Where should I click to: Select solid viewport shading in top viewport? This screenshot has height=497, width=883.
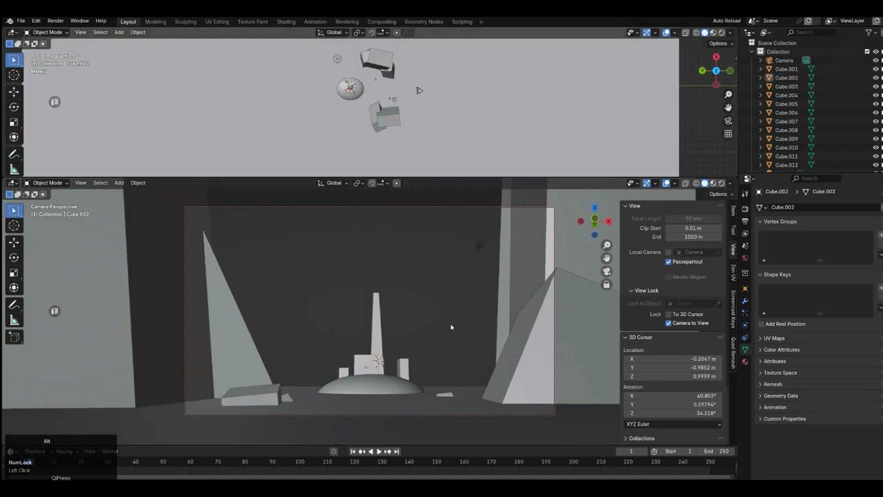pos(704,32)
